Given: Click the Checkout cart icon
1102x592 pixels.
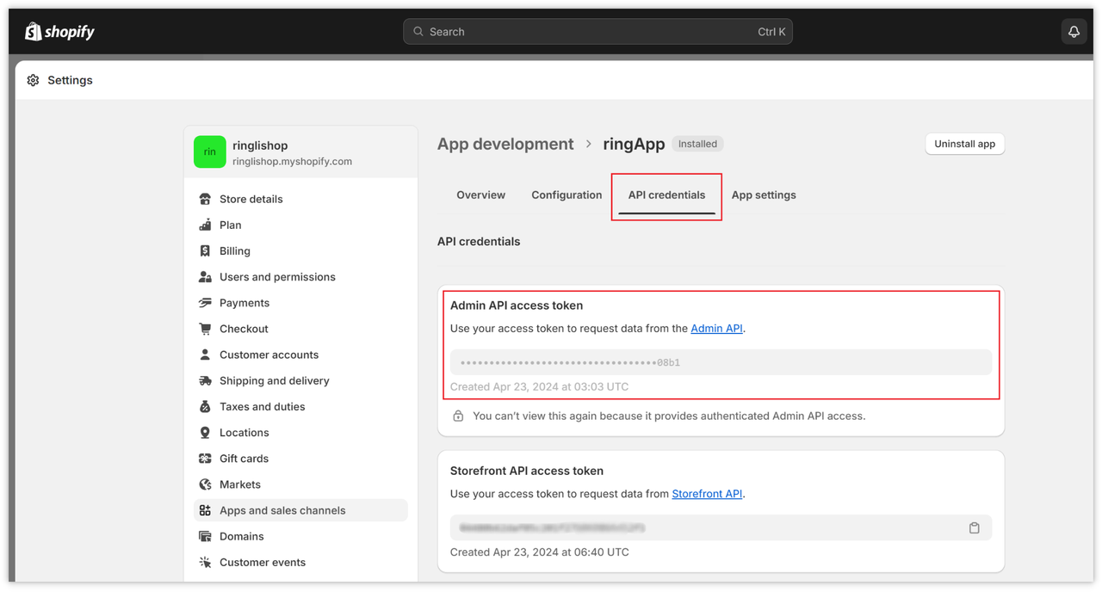Looking at the screenshot, I should coord(205,329).
